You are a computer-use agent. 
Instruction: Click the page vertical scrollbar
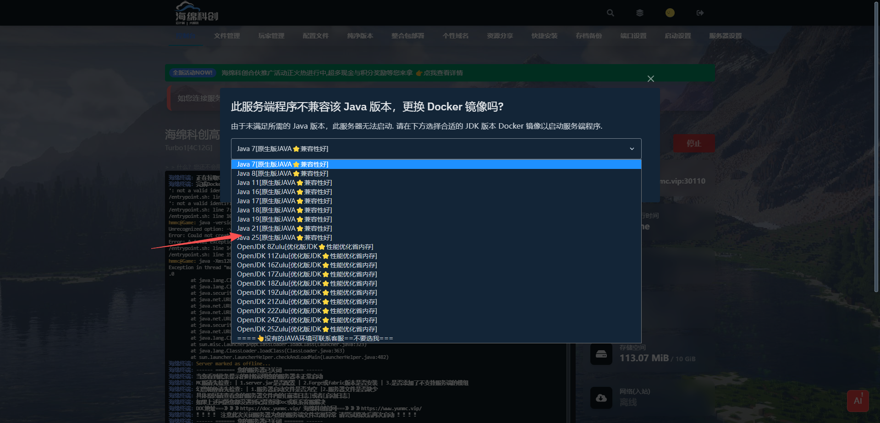click(x=876, y=146)
